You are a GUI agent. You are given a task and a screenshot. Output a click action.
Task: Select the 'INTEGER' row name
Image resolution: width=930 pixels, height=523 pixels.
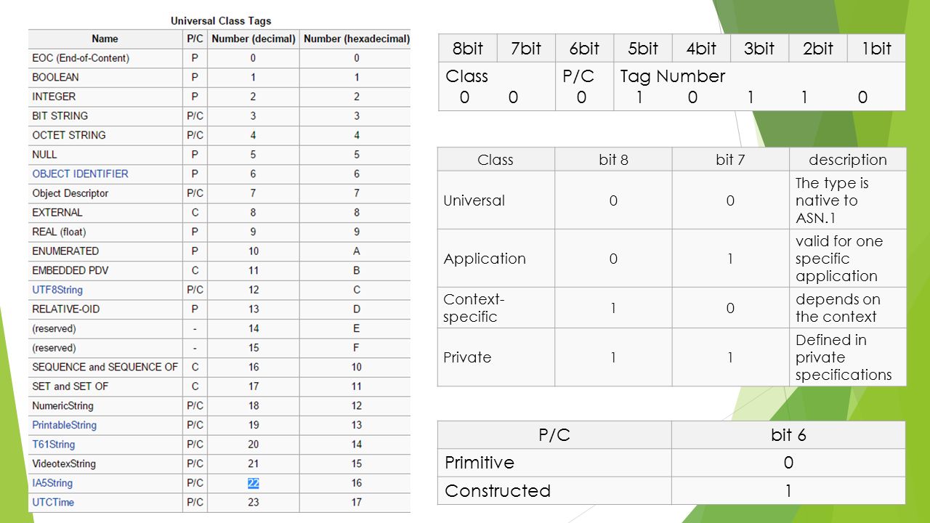point(54,97)
